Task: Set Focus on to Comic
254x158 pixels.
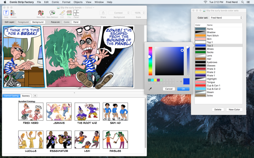Action: coord(67,22)
